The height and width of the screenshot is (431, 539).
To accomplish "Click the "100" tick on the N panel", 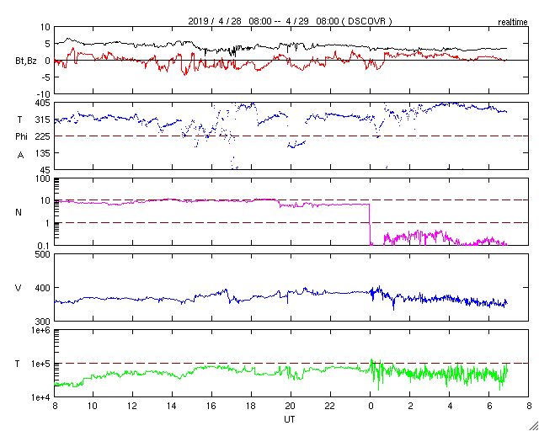I will (43, 178).
